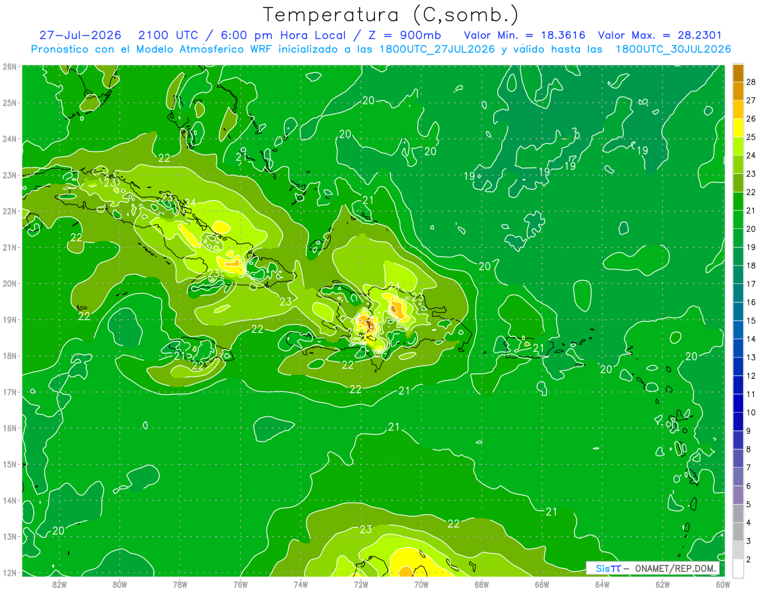
Task: Click the valid-until time "1800UTC_30JUL2026"
Action: (x=673, y=49)
